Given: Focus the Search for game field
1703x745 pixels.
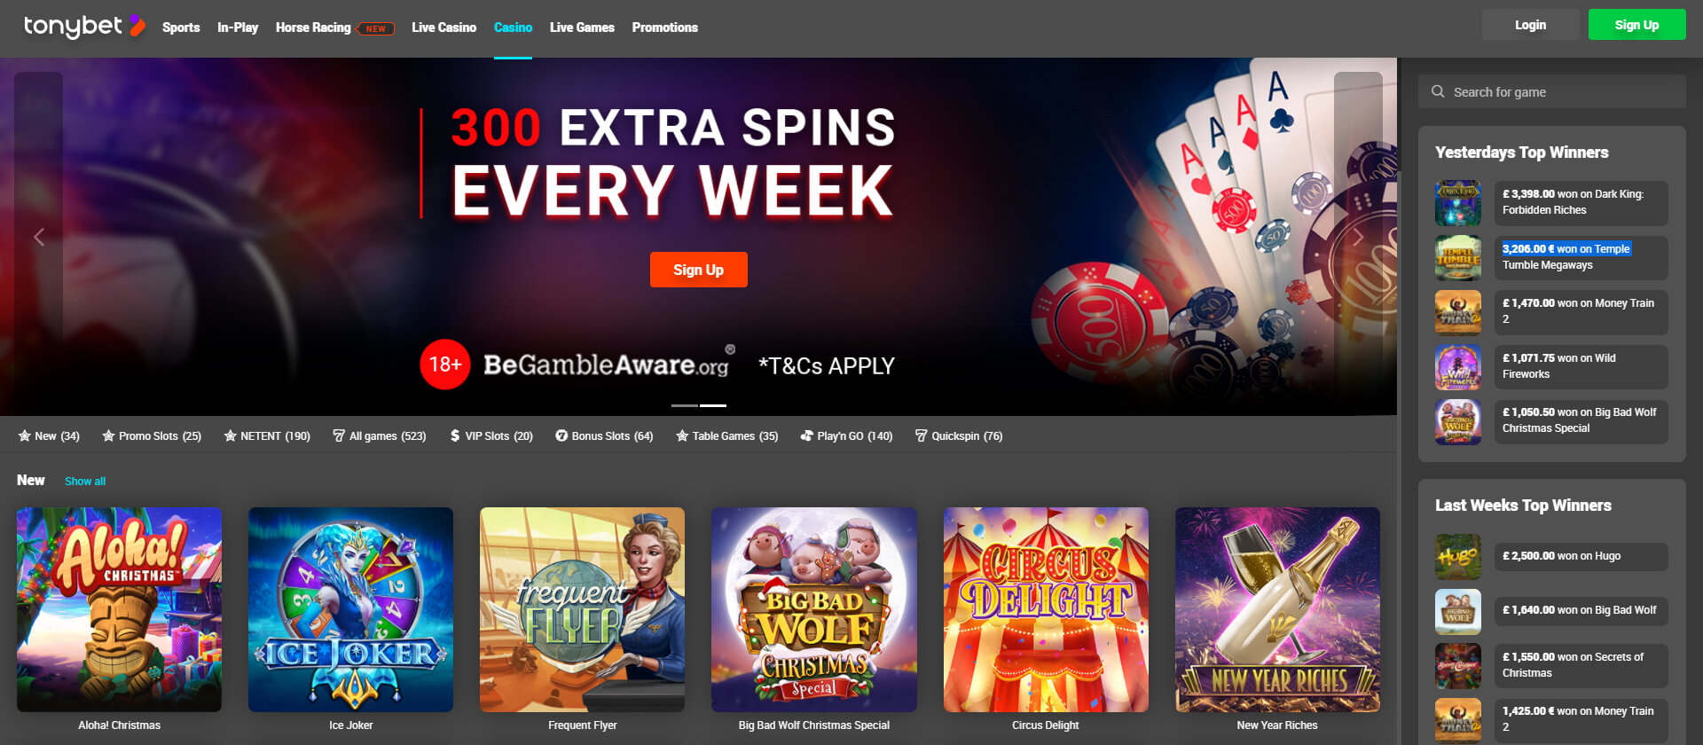Looking at the screenshot, I should pos(1551,91).
